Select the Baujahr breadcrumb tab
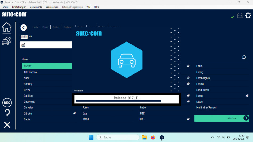 pos(56,27)
